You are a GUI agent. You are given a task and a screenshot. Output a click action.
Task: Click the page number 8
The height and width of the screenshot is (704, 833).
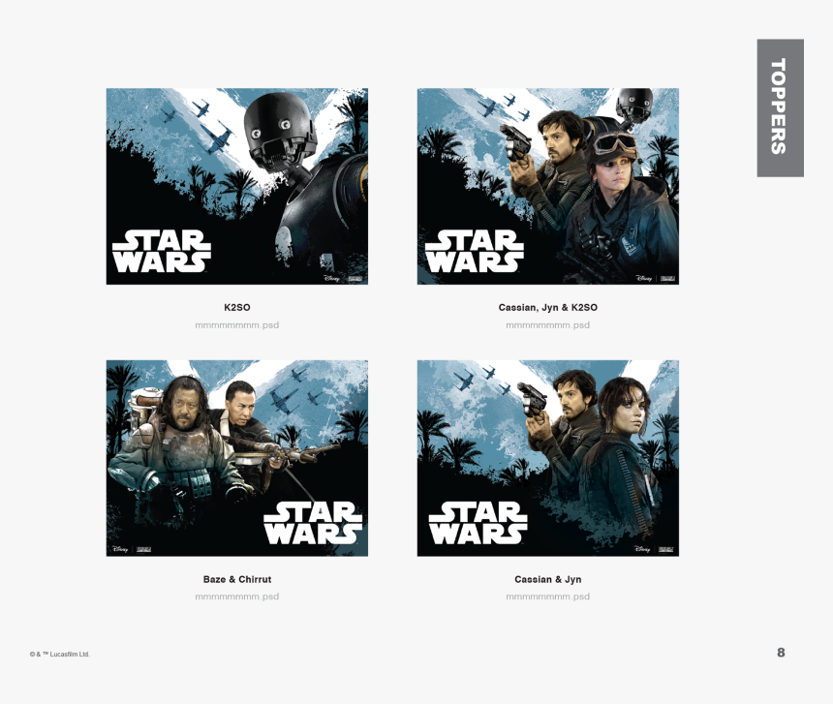pos(781,653)
